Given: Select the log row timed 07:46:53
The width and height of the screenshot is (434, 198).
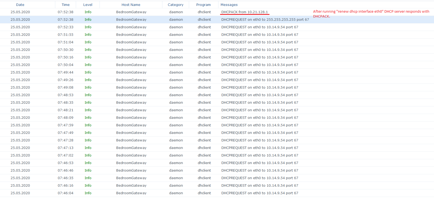Looking at the screenshot, I should pyautogui.click(x=217, y=163).
